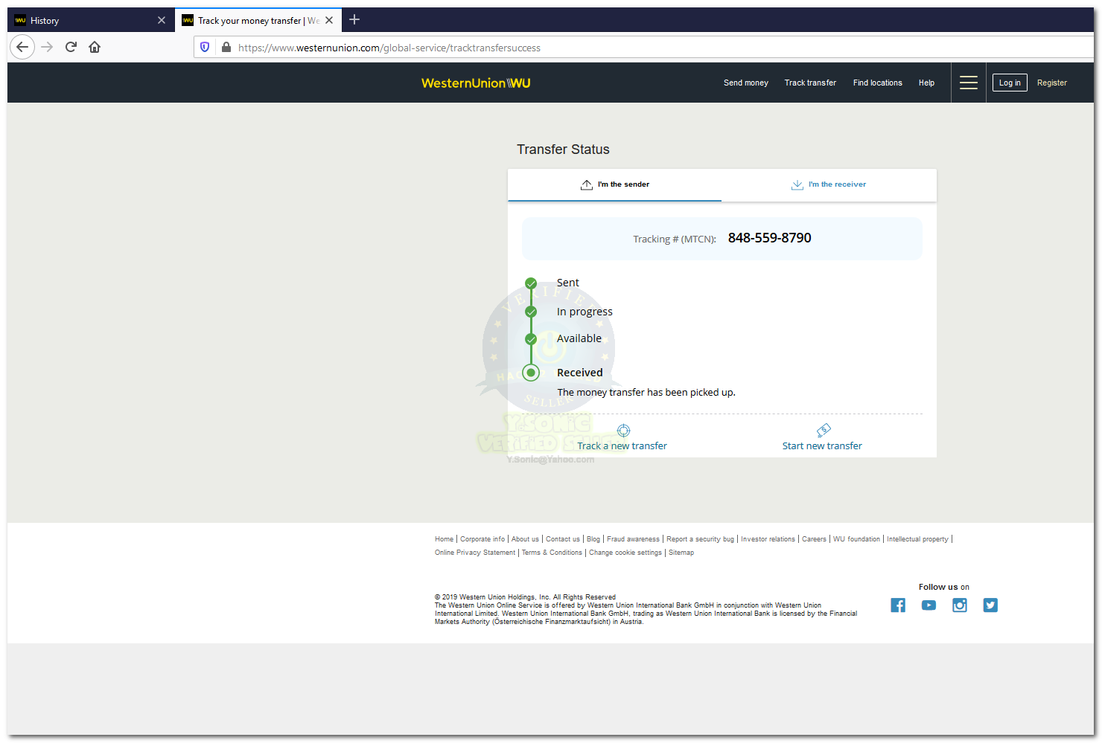Click the receiver download arrow icon
This screenshot has width=1102, height=743.
[797, 184]
